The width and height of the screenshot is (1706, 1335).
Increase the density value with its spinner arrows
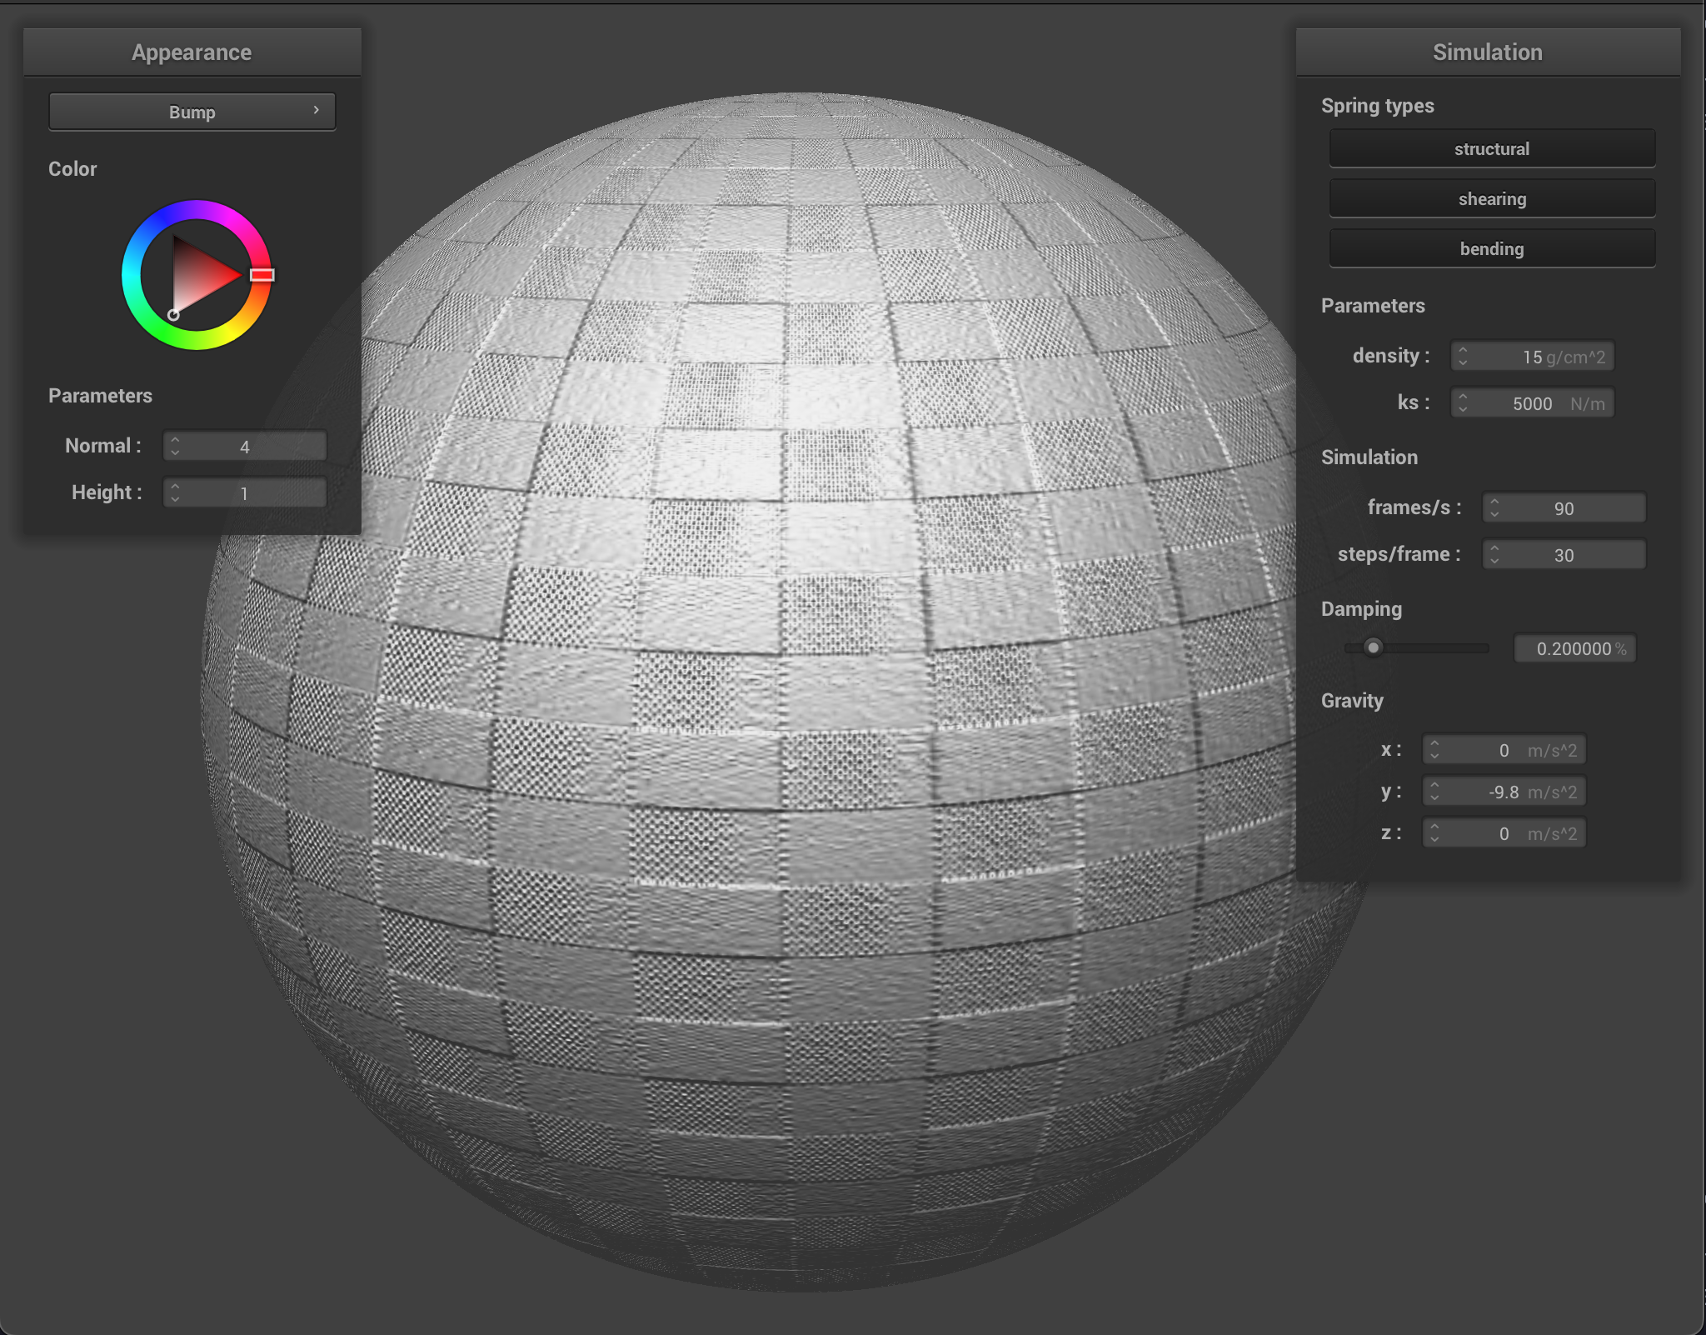1464,351
